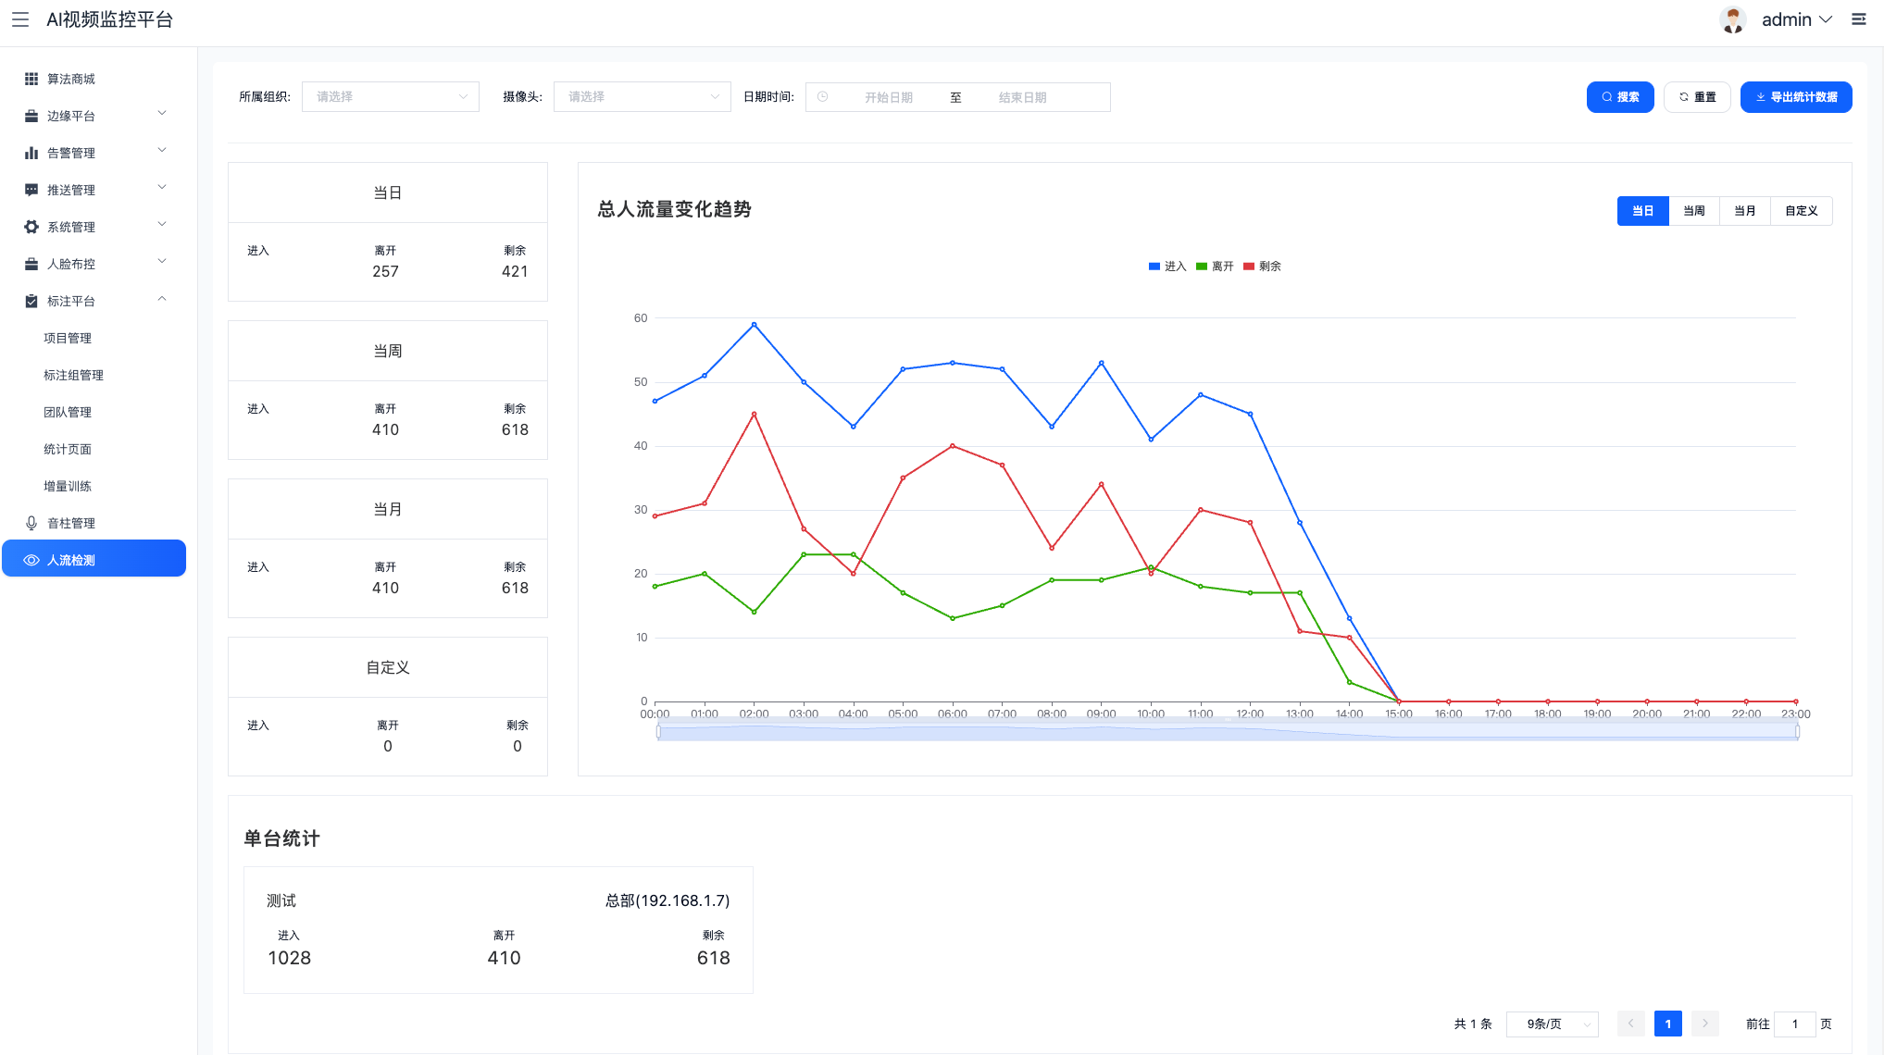
Task: Click the 告警管理 bar chart icon
Action: point(31,153)
